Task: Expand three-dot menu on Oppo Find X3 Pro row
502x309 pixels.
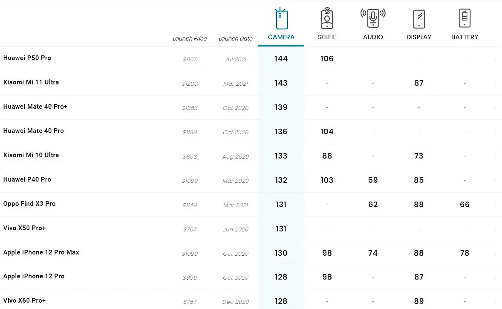Action: pos(495,205)
